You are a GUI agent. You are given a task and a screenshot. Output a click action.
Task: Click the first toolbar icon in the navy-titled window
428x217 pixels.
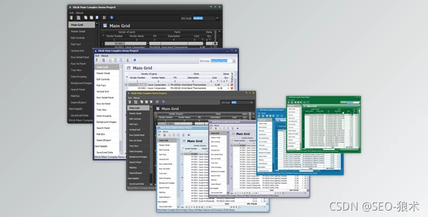(x=97, y=60)
